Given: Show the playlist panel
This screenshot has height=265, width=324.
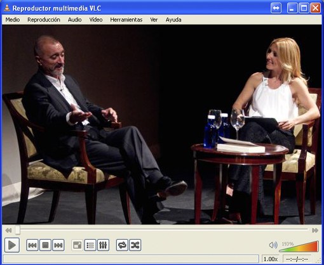Looking at the screenshot, I should (90, 245).
